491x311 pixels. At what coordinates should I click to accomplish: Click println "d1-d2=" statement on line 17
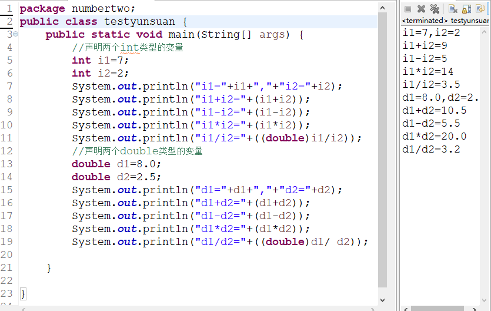(x=191, y=216)
